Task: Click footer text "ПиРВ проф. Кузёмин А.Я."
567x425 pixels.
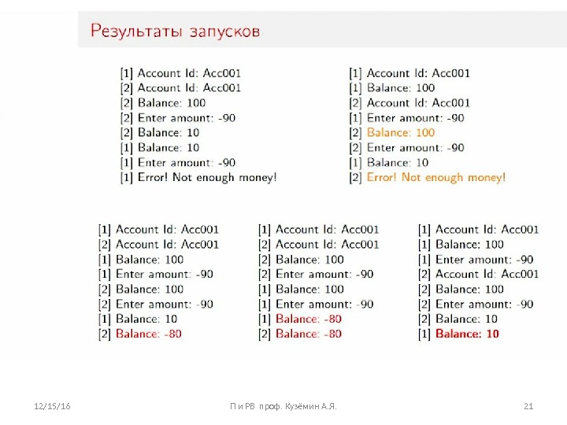Action: coord(283,405)
